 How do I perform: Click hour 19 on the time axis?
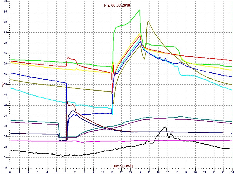(186, 172)
